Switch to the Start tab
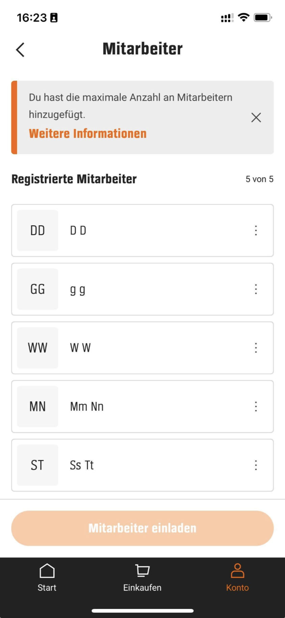Screen dimensions: 285x618 (47, 577)
